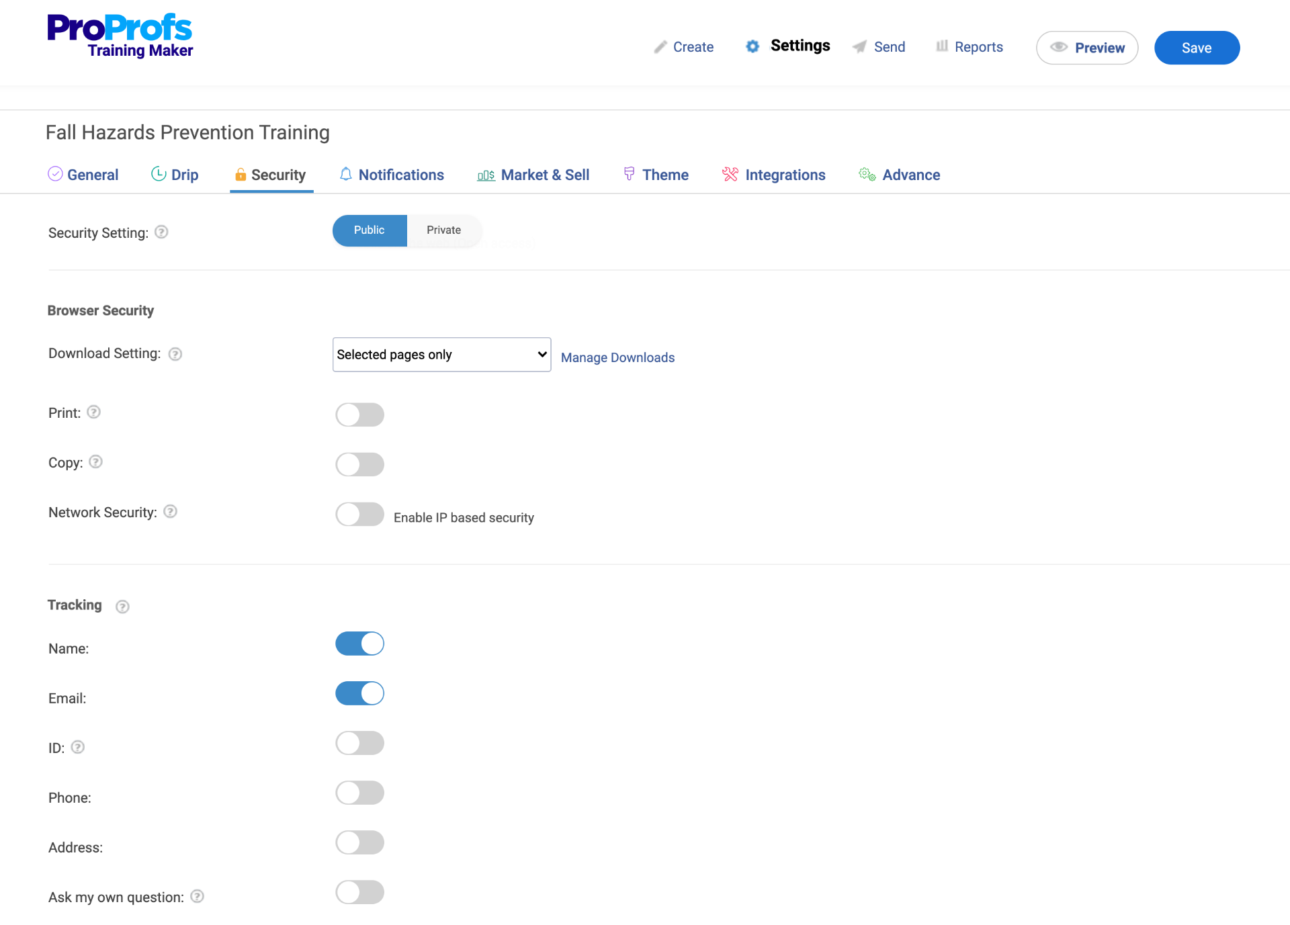This screenshot has height=925, width=1290.
Task: Switch to the Notifications tab
Action: (x=401, y=175)
